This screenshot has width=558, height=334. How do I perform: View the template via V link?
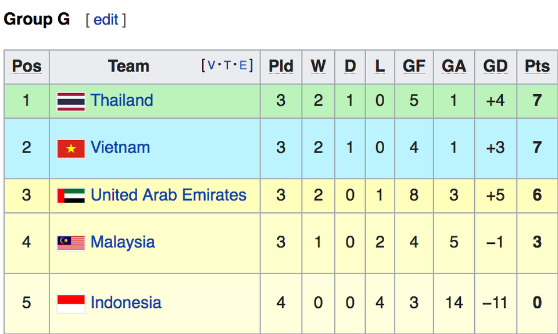[x=210, y=65]
